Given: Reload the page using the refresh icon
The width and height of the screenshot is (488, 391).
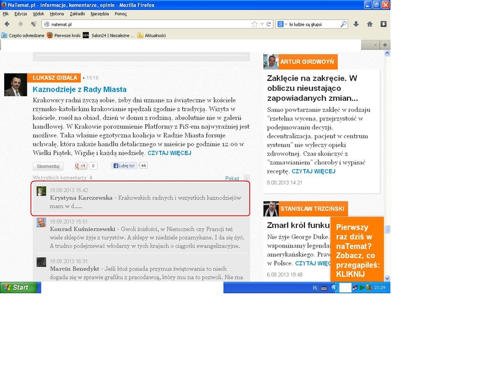Looking at the screenshot, I should click(x=269, y=24).
